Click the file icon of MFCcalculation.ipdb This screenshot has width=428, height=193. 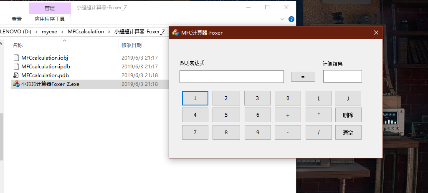tap(16, 66)
